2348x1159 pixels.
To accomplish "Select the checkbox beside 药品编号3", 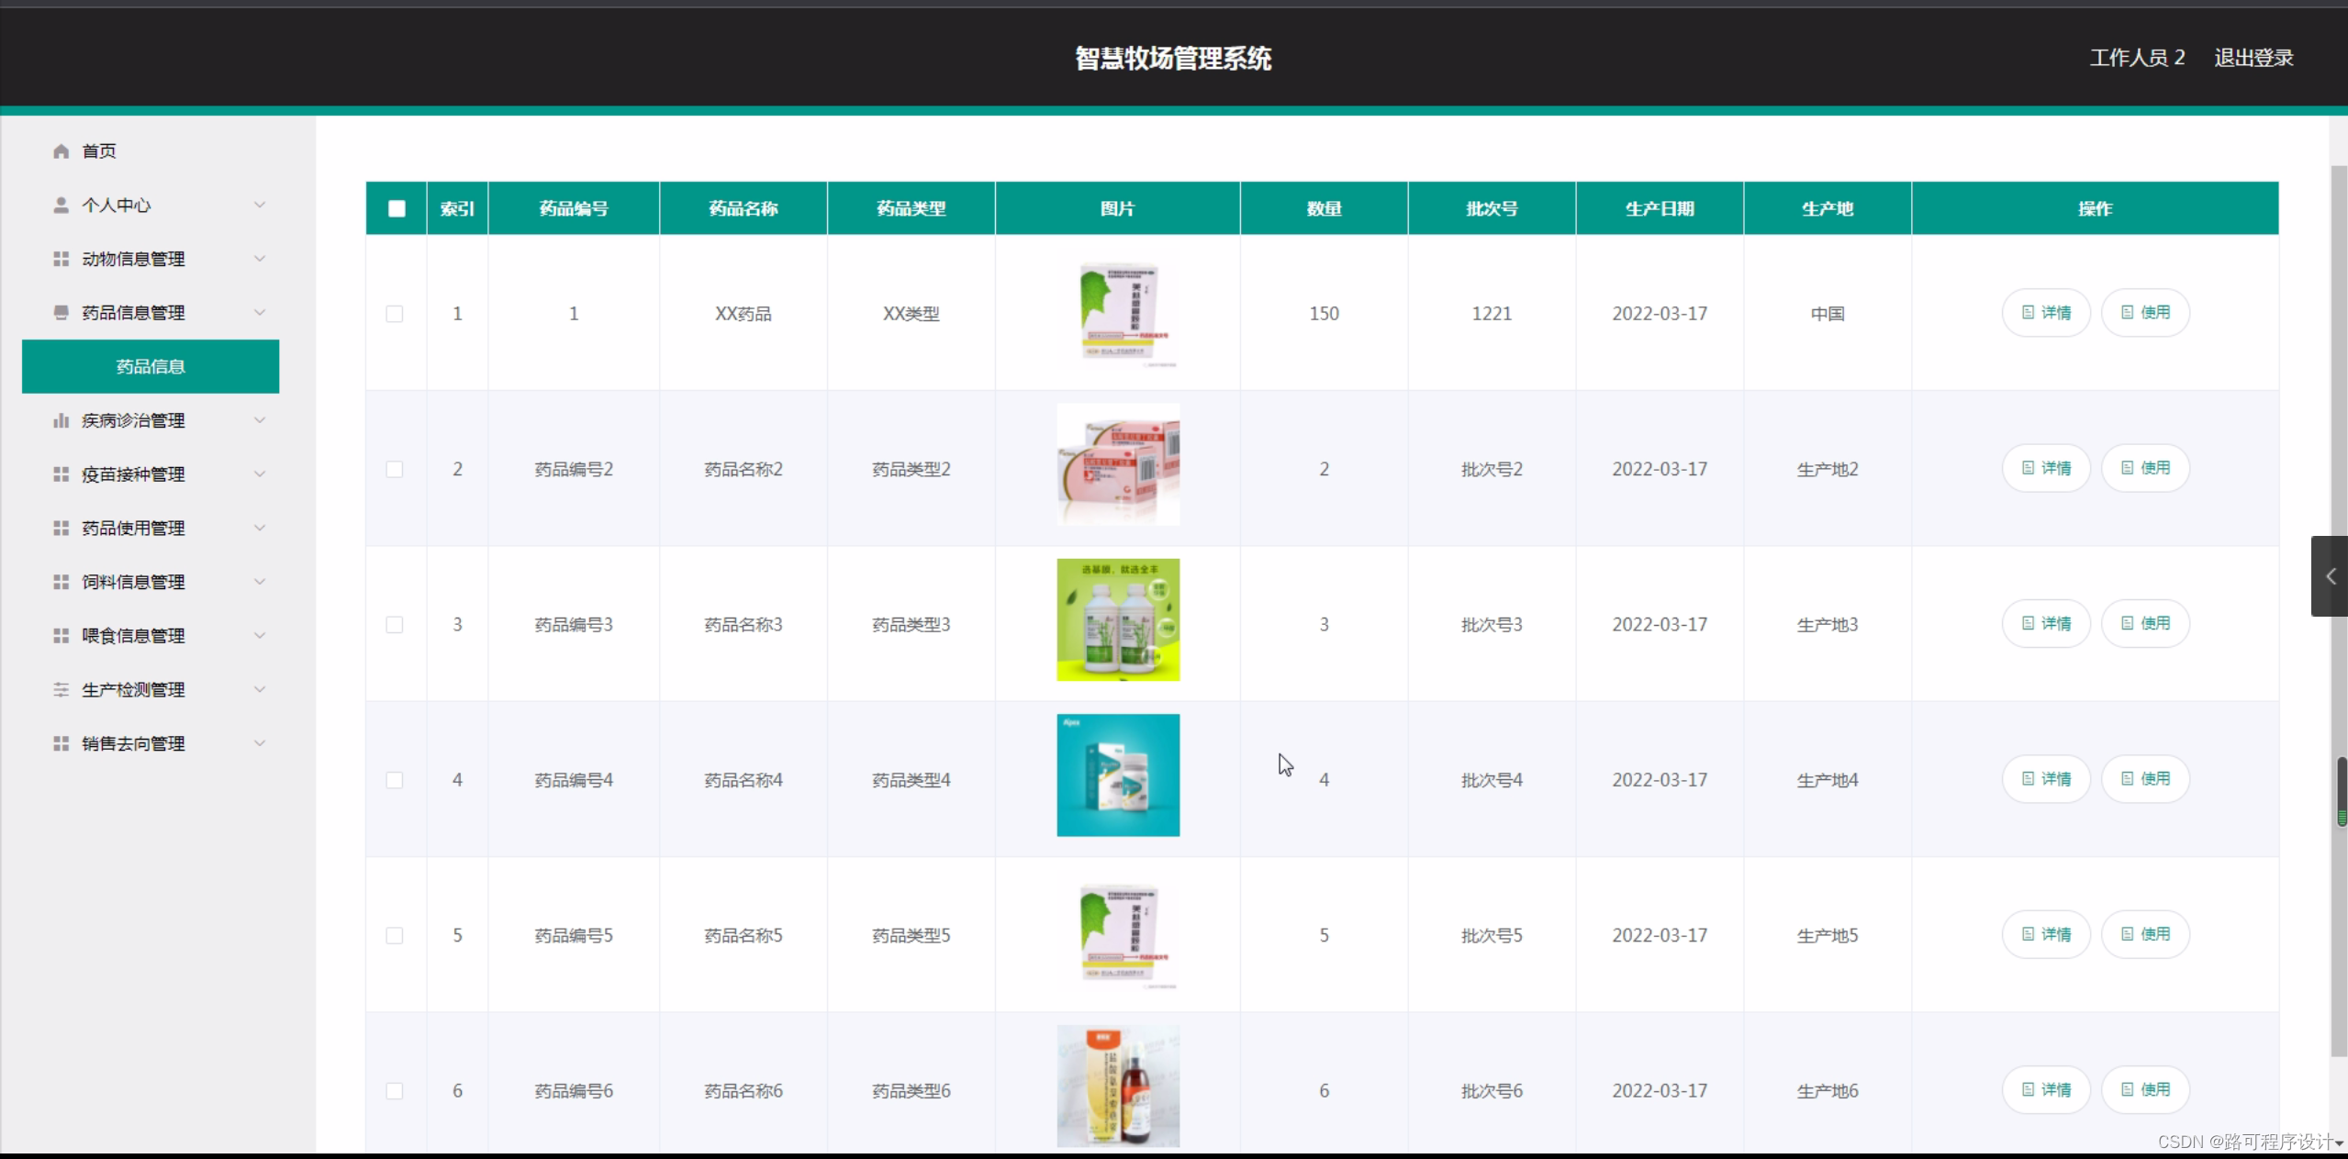I will click(x=395, y=624).
